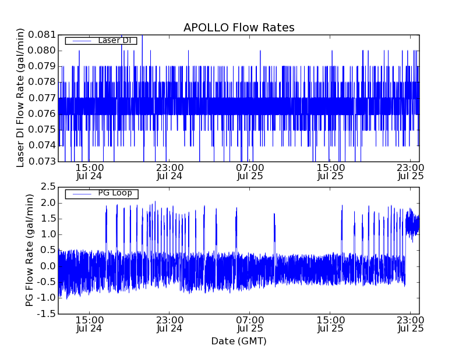Click the 1.0 tick on PG Flow axis
The width and height of the screenshot is (466, 349).
coord(48,234)
